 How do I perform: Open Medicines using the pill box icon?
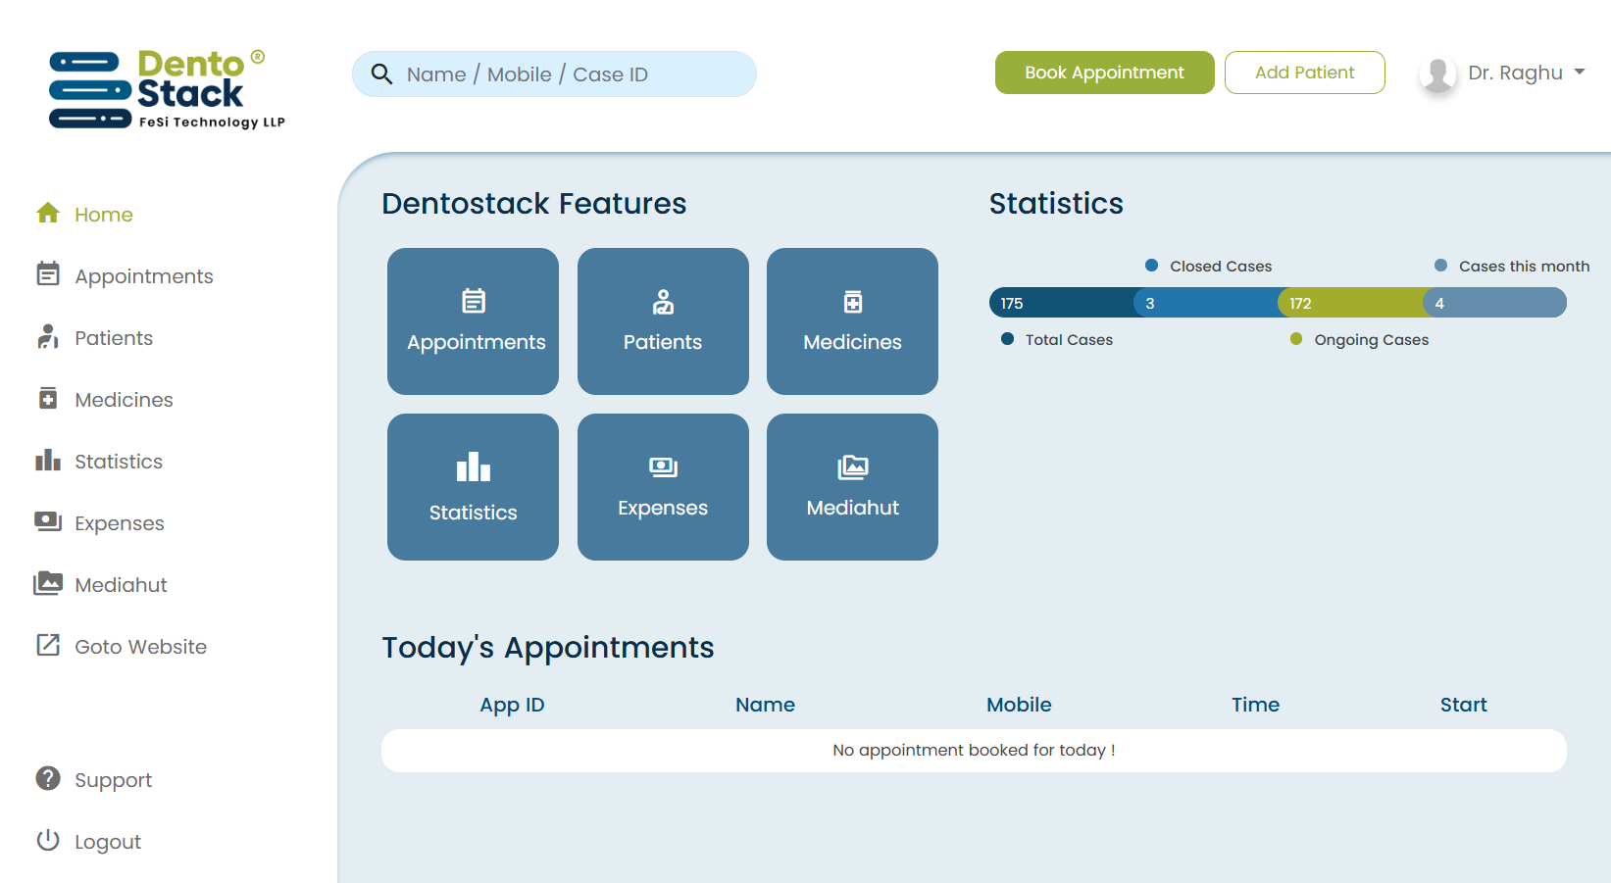tap(47, 399)
